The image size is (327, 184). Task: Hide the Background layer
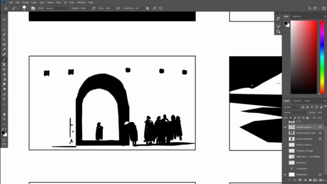285,175
